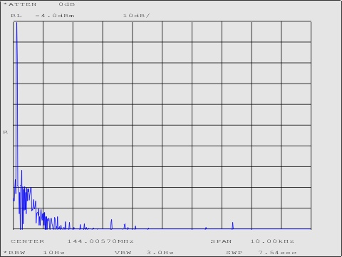Select the RBW 10Hz readout

pos(34,253)
